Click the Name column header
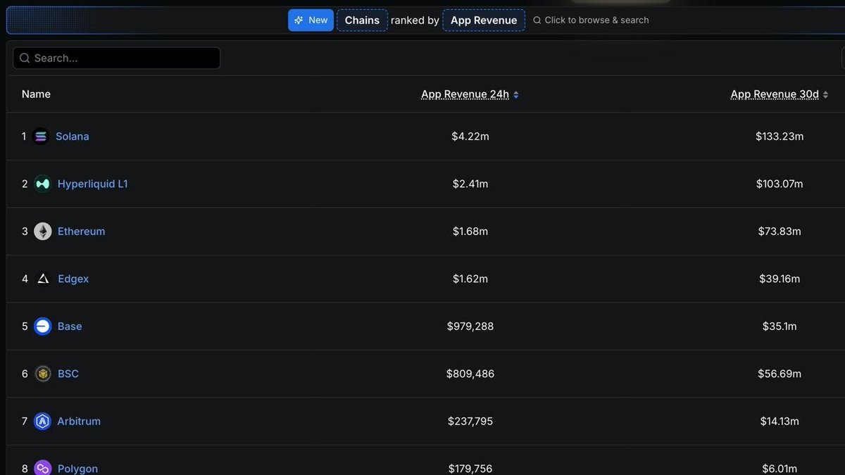This screenshot has width=845, height=475. 36,94
